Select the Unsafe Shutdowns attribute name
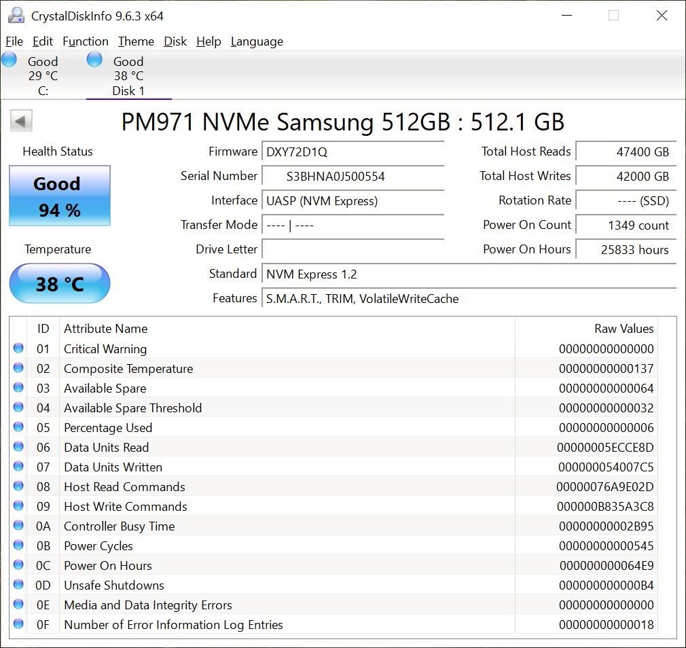The width and height of the screenshot is (686, 648). 114,585
